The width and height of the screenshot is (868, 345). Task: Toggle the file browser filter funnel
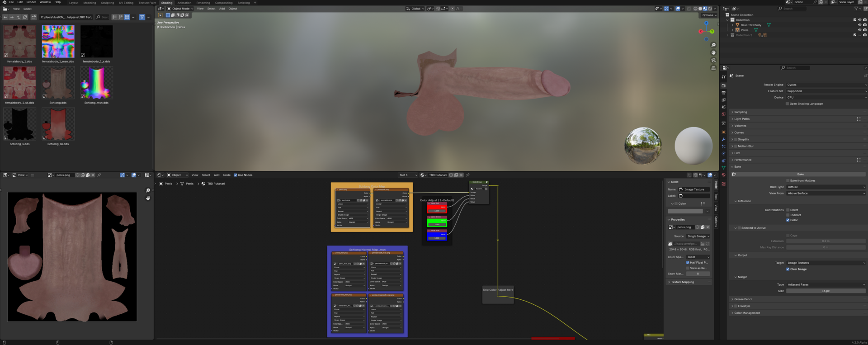(142, 17)
